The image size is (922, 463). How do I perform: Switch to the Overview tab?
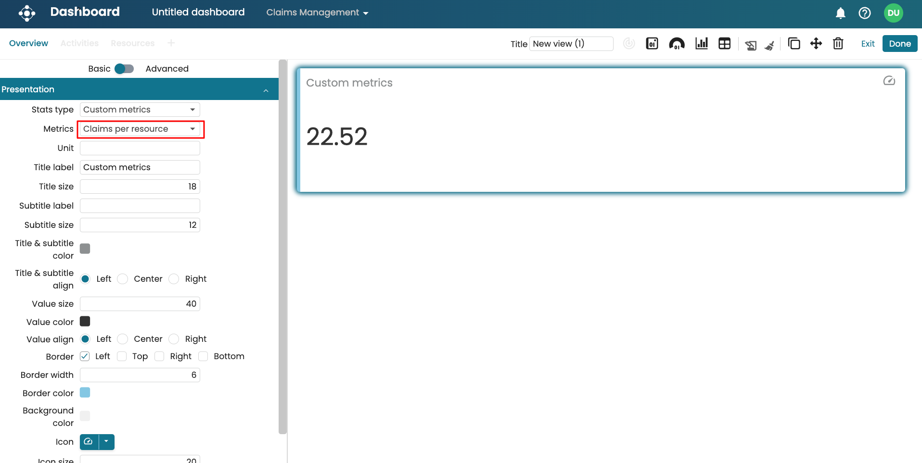(x=28, y=43)
